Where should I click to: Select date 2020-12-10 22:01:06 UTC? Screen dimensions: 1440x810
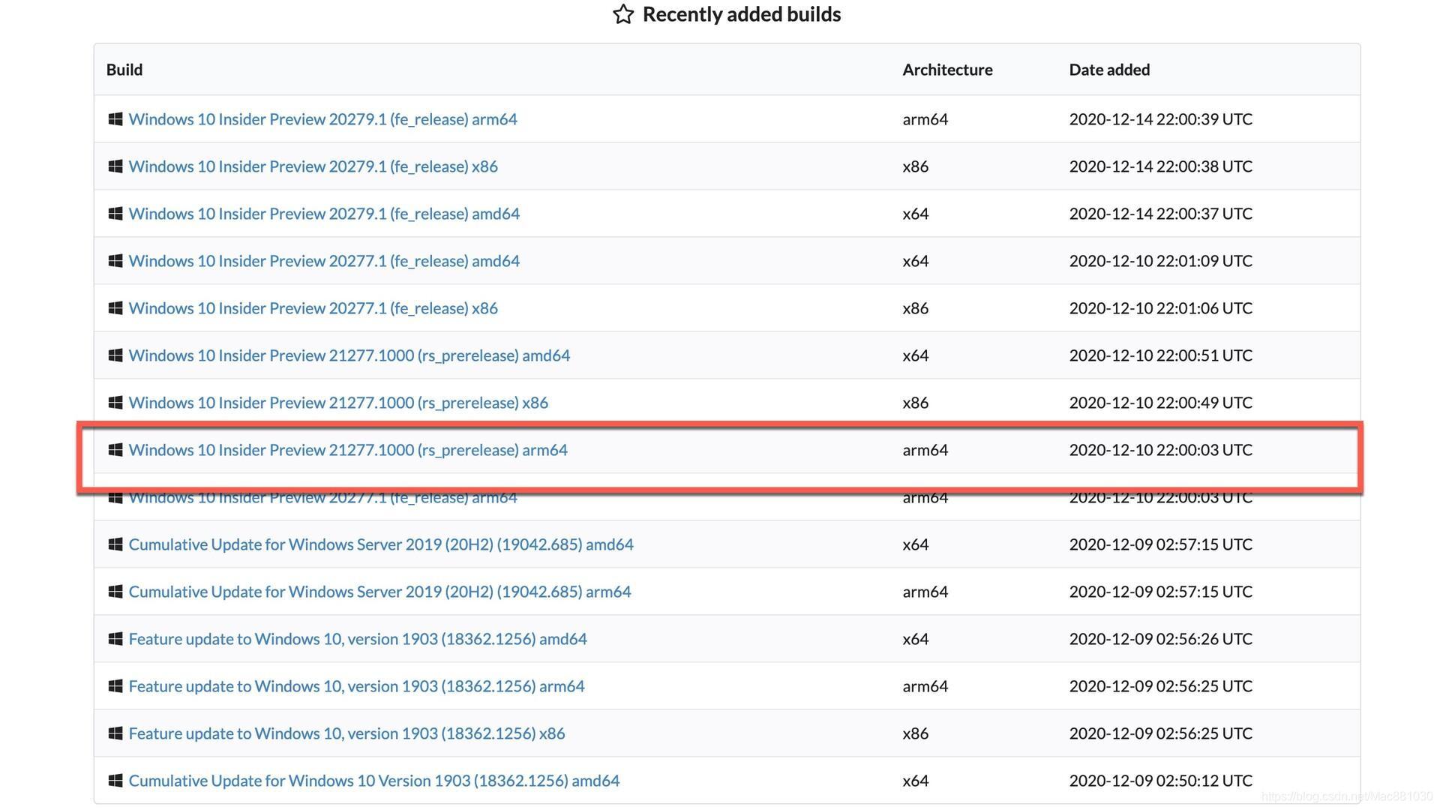(1160, 308)
